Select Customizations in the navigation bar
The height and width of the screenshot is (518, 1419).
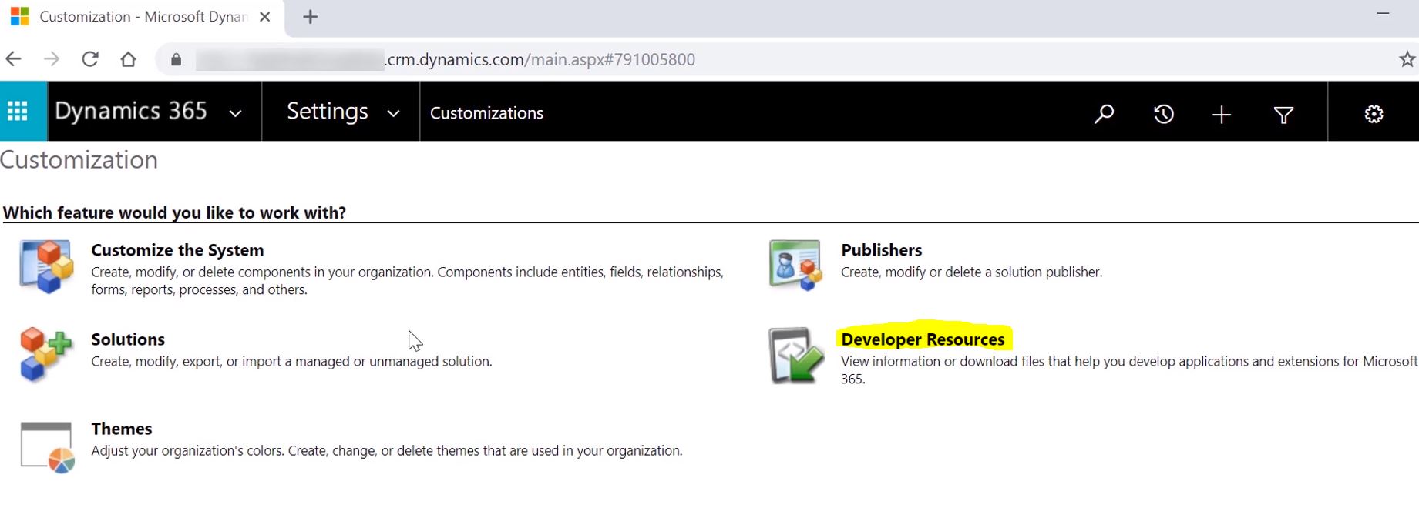tap(486, 113)
